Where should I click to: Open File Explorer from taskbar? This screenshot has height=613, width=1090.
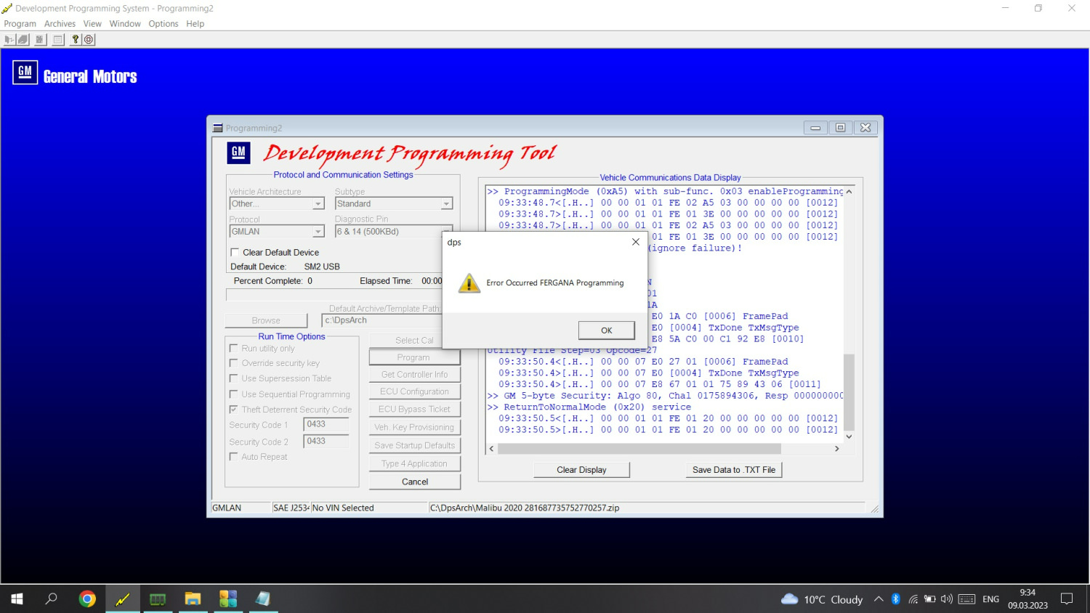193,599
